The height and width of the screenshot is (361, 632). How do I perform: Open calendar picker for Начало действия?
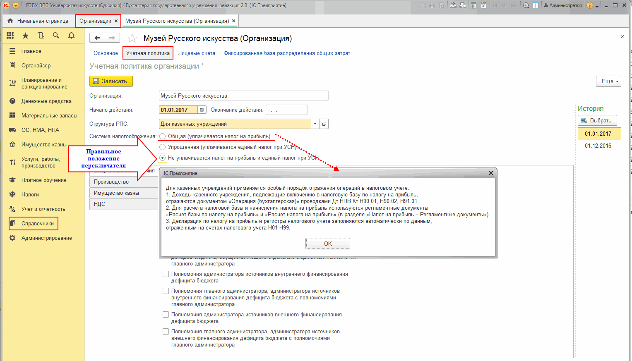point(202,110)
